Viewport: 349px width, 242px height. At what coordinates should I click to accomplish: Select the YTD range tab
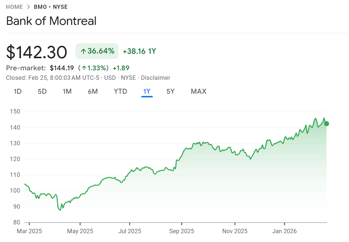pos(121,92)
